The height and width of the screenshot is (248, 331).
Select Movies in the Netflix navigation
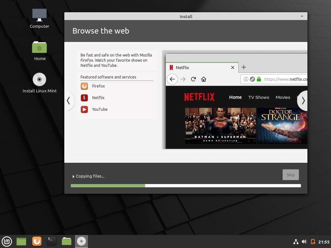283,97
